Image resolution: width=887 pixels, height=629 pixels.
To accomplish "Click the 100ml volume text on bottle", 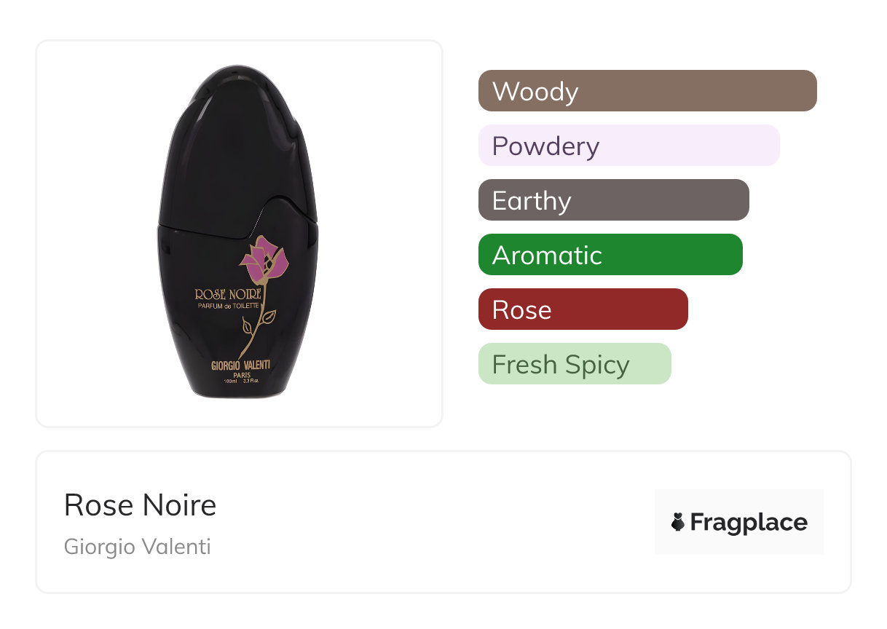I will [x=231, y=381].
